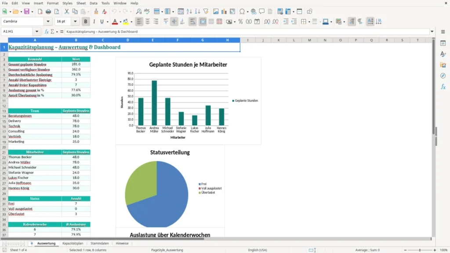450x253 pixels.
Task: Format cell as percent
Action: click(240, 22)
